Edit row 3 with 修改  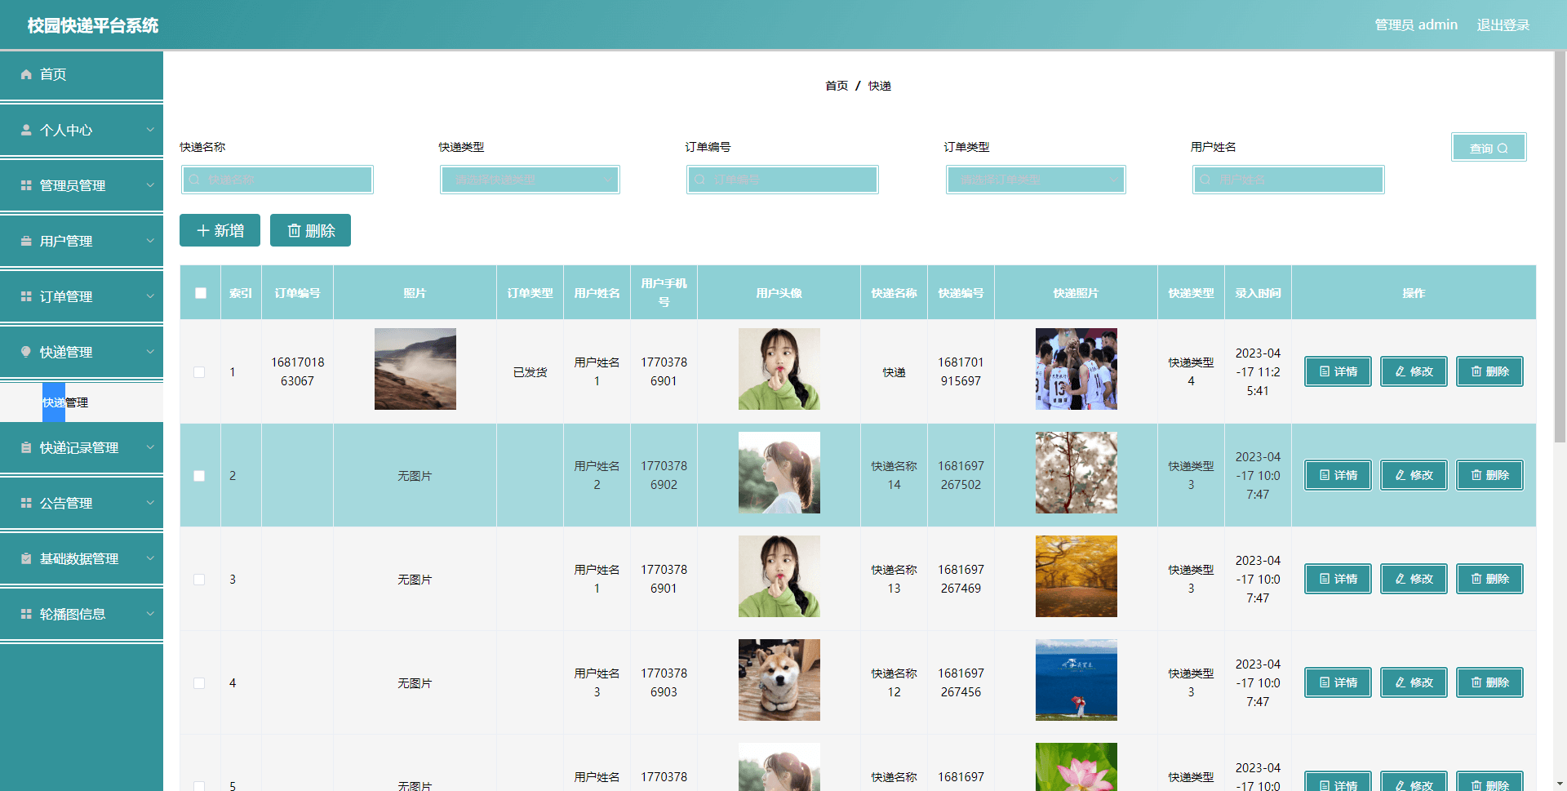[x=1414, y=579]
